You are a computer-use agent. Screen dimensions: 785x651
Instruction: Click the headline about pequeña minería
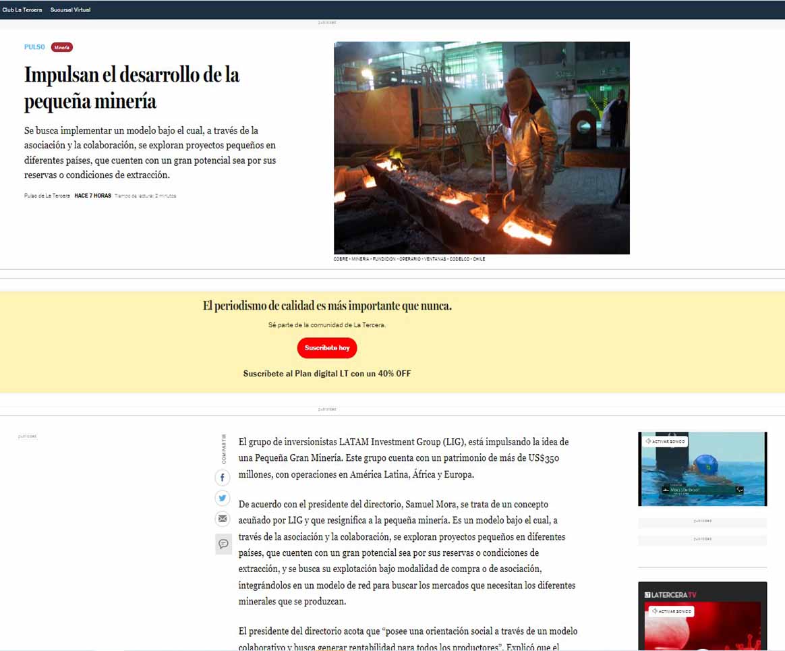point(132,88)
